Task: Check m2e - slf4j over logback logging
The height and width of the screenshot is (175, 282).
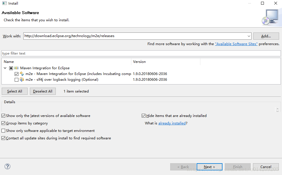Action: click(x=16, y=80)
